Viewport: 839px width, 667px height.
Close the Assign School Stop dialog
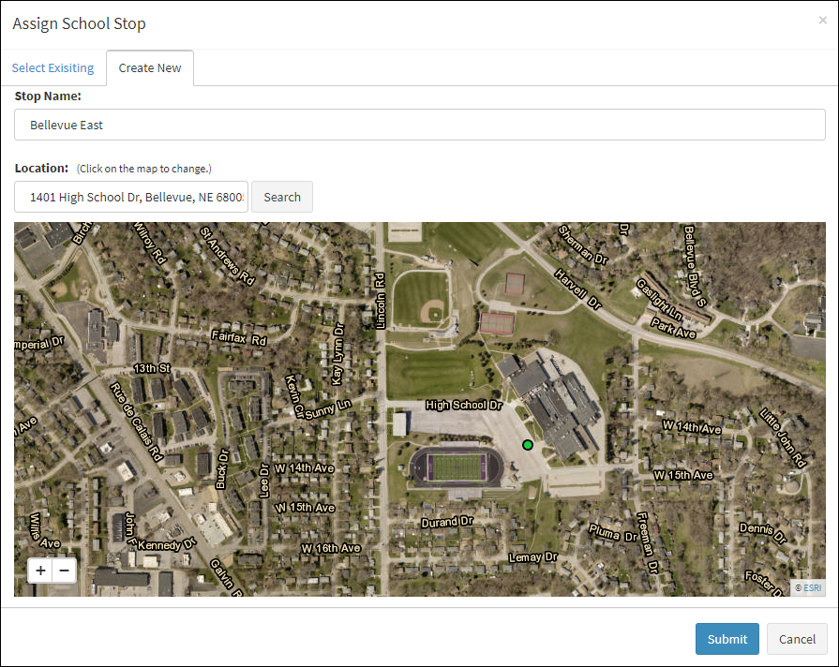[x=822, y=21]
